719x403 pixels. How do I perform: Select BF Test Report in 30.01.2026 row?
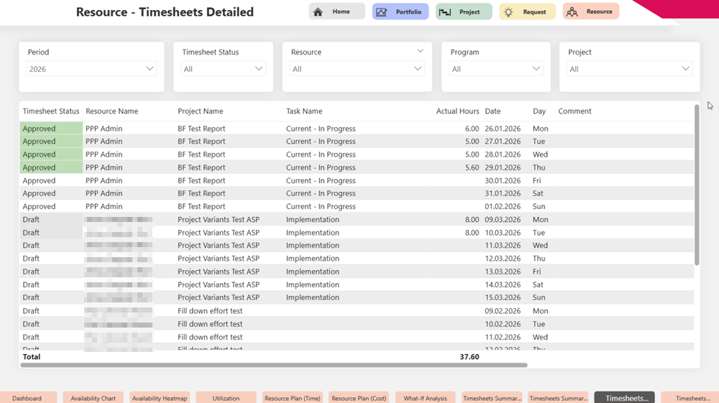[x=201, y=180]
